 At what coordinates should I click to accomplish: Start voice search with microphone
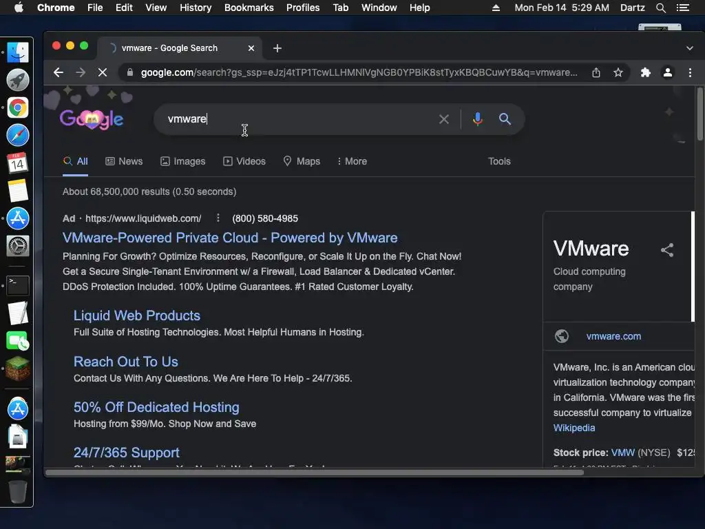[478, 119]
